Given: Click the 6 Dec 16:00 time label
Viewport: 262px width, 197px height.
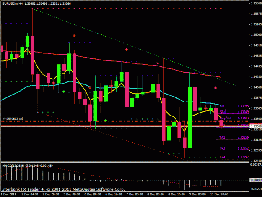Looking at the screenshot, I should point(114,194).
